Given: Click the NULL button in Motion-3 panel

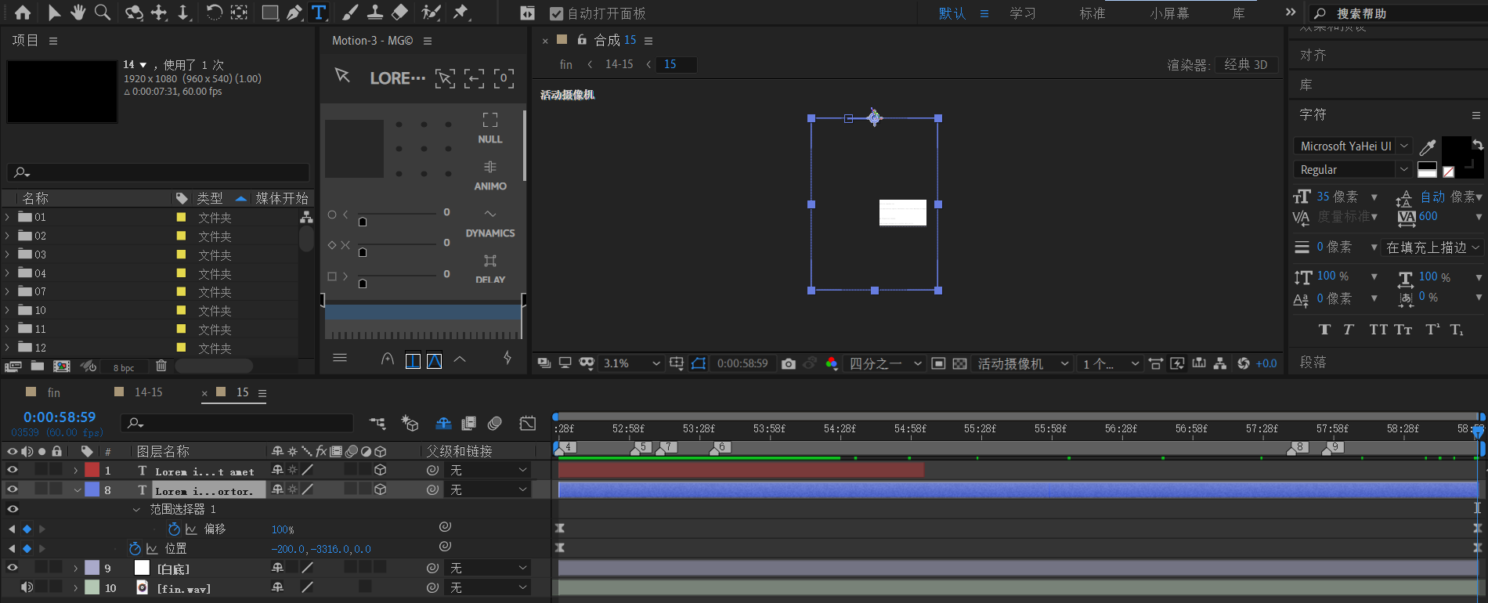Looking at the screenshot, I should 490,128.
